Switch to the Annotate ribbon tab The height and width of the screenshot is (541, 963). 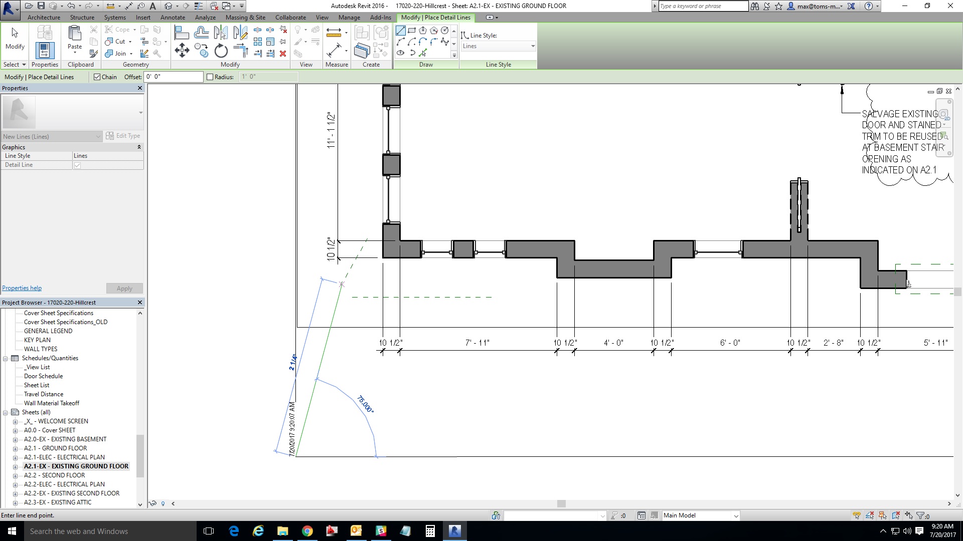[x=173, y=17]
